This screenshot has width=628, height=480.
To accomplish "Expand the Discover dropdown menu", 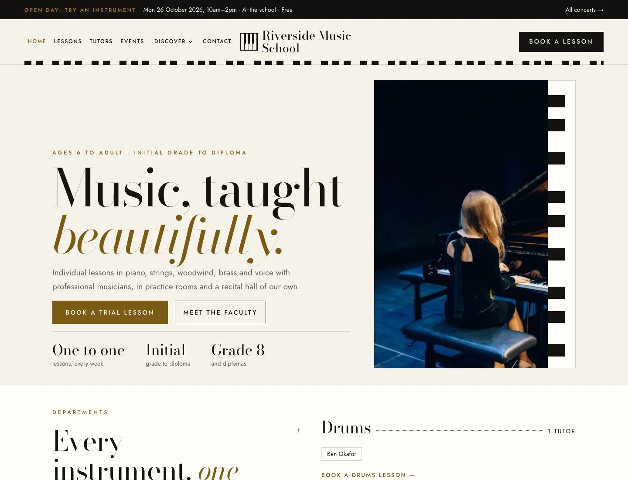I will [174, 41].
